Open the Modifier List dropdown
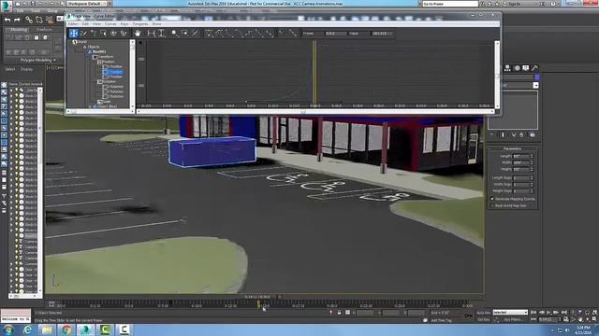This screenshot has height=336, width=599. (535, 85)
